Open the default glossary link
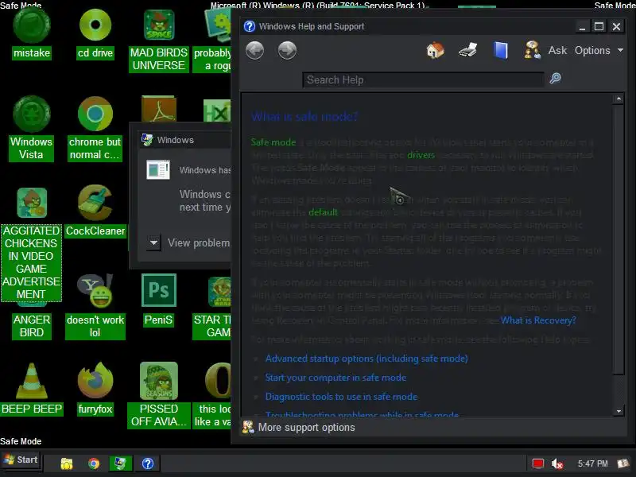 pyautogui.click(x=323, y=212)
